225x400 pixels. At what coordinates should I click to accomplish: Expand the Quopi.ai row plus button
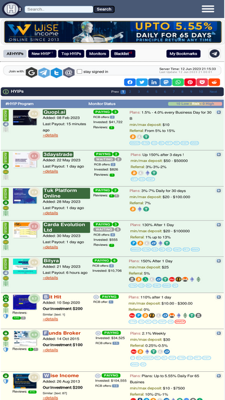pos(219,112)
